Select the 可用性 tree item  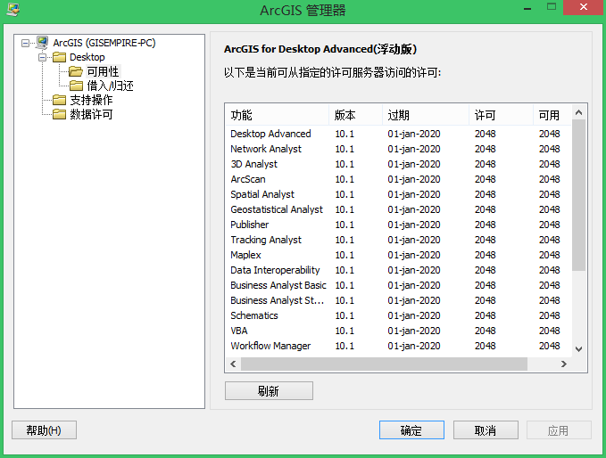pos(103,71)
